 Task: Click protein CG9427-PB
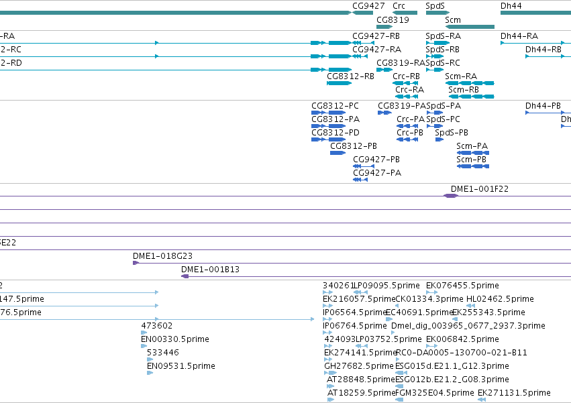[376, 160]
